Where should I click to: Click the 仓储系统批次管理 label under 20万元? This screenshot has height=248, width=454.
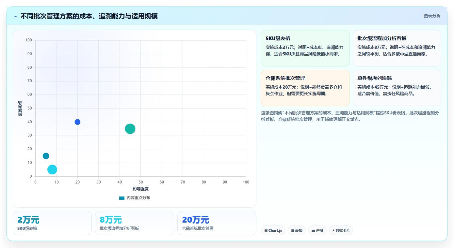tap(198, 228)
